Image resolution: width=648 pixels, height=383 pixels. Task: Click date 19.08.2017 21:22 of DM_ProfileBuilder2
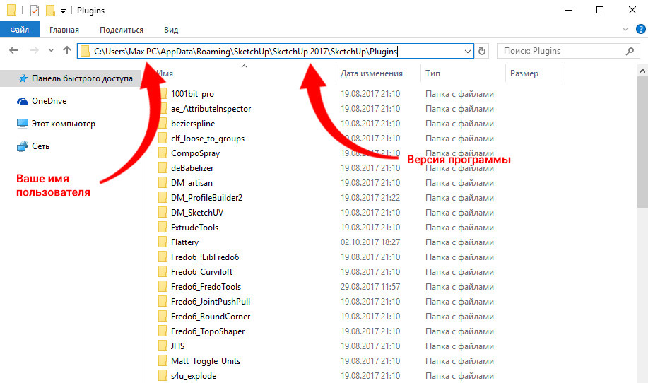[x=370, y=198]
